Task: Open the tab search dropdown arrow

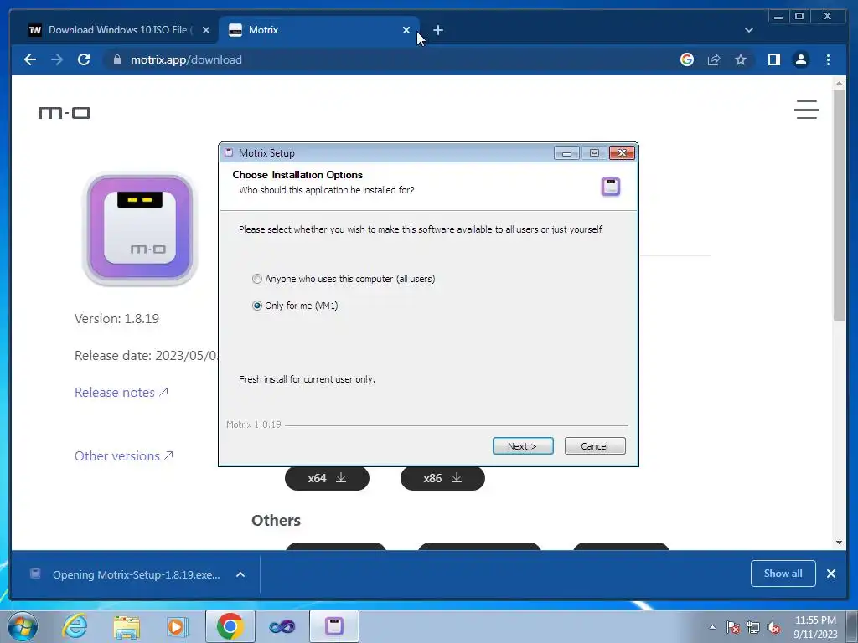Action: click(x=748, y=30)
